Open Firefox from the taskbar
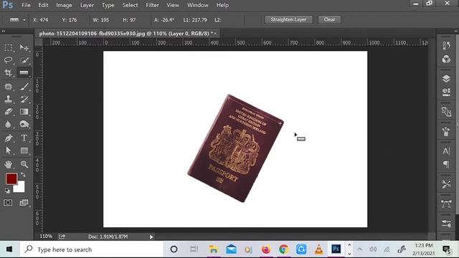 pyautogui.click(x=266, y=249)
